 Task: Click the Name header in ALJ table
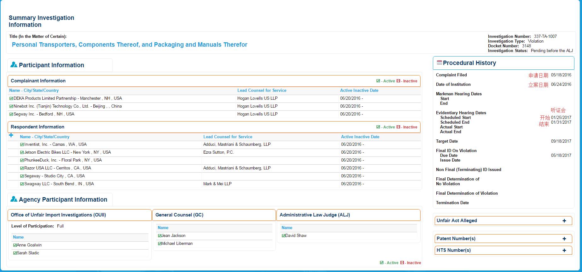coord(287,228)
